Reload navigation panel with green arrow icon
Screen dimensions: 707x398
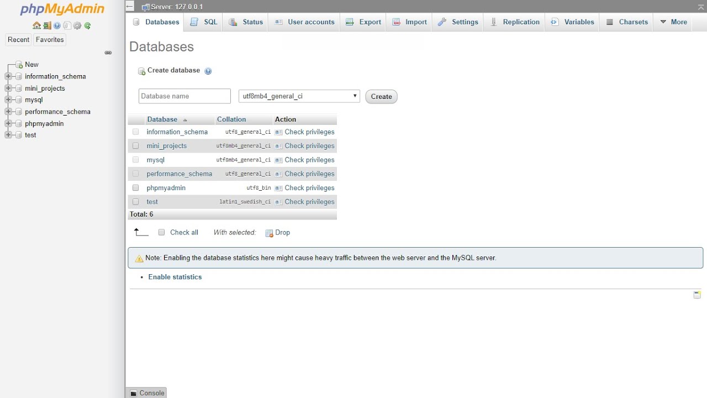point(87,25)
